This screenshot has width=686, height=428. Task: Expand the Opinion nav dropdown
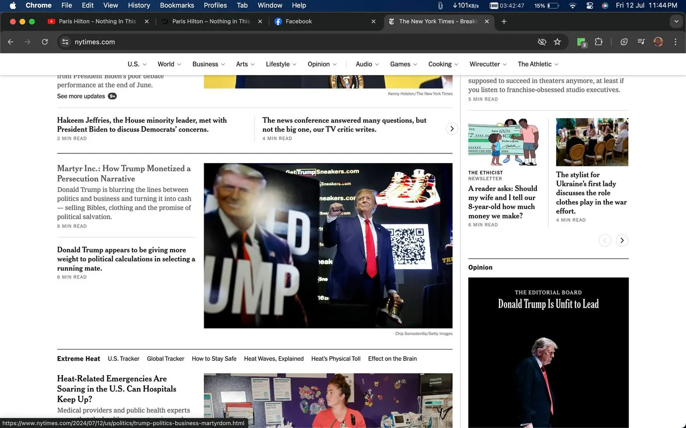(322, 64)
